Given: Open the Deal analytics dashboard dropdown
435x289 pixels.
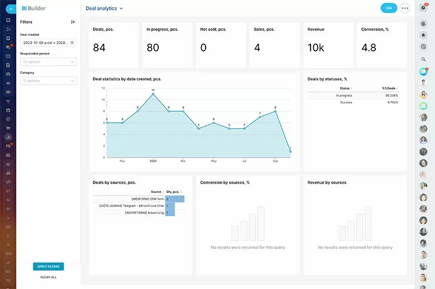Looking at the screenshot, I should pyautogui.click(x=104, y=9).
